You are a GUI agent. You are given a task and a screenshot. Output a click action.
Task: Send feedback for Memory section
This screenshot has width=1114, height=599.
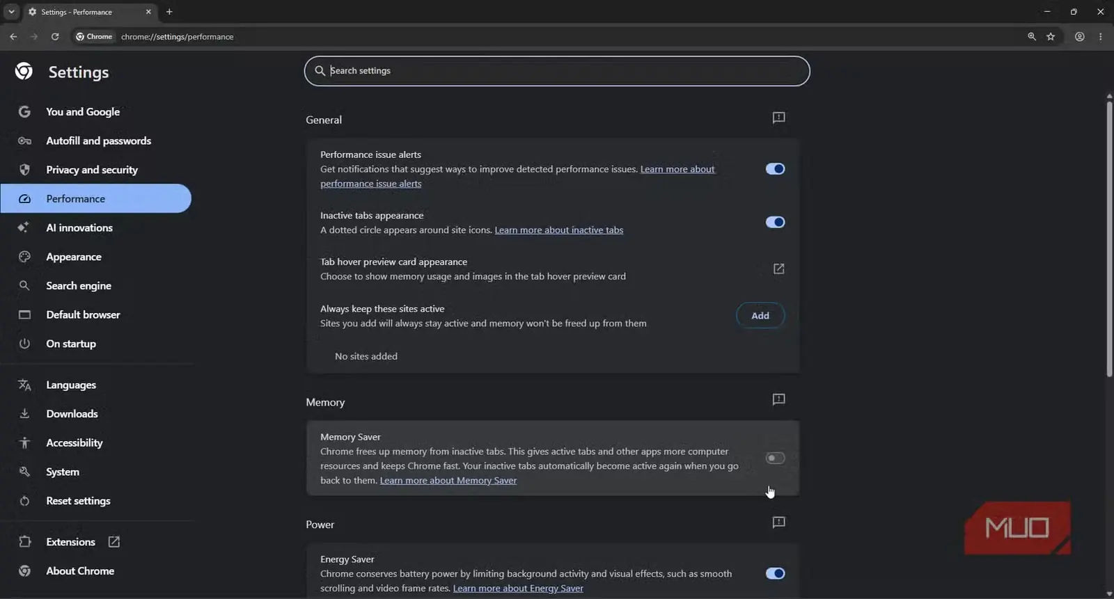[779, 399]
